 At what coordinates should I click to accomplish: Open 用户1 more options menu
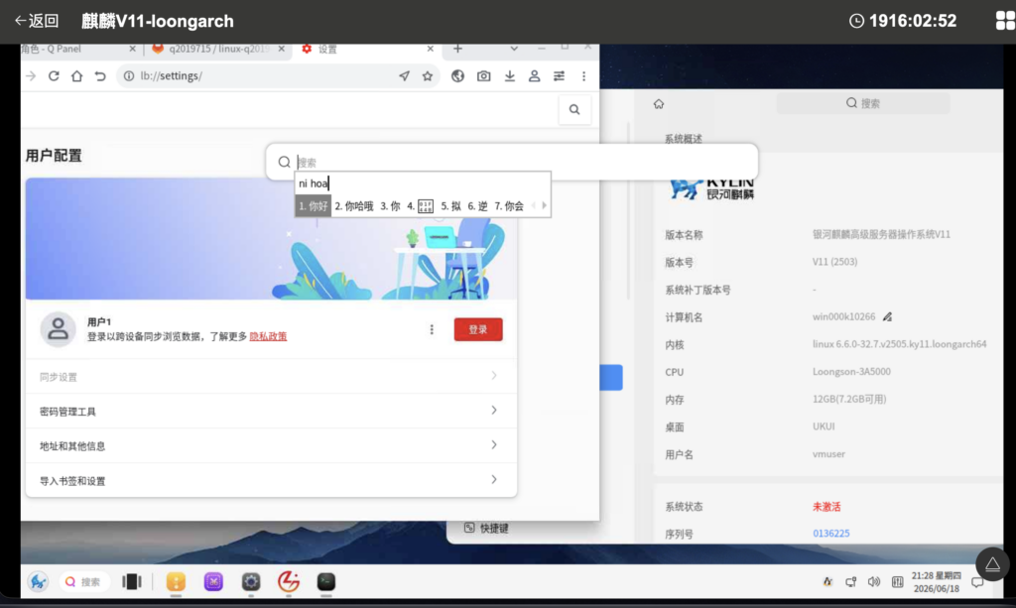432,329
